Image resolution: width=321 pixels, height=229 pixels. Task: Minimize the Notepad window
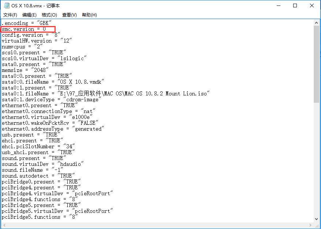pos(279,6)
